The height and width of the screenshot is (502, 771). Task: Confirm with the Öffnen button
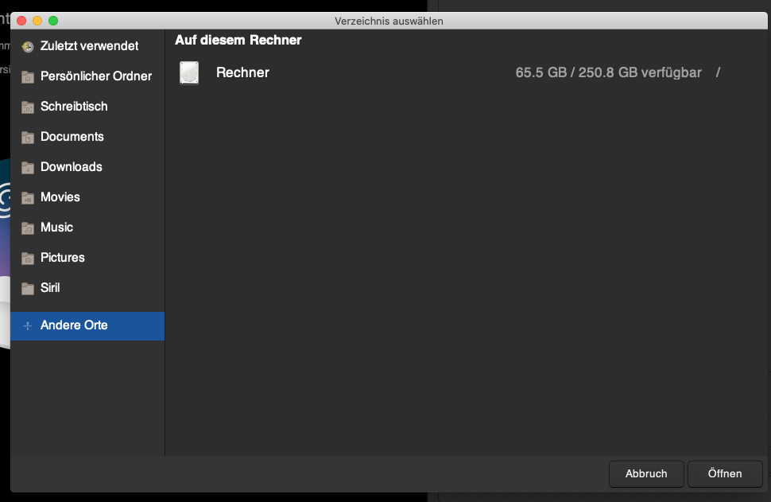pyautogui.click(x=725, y=474)
